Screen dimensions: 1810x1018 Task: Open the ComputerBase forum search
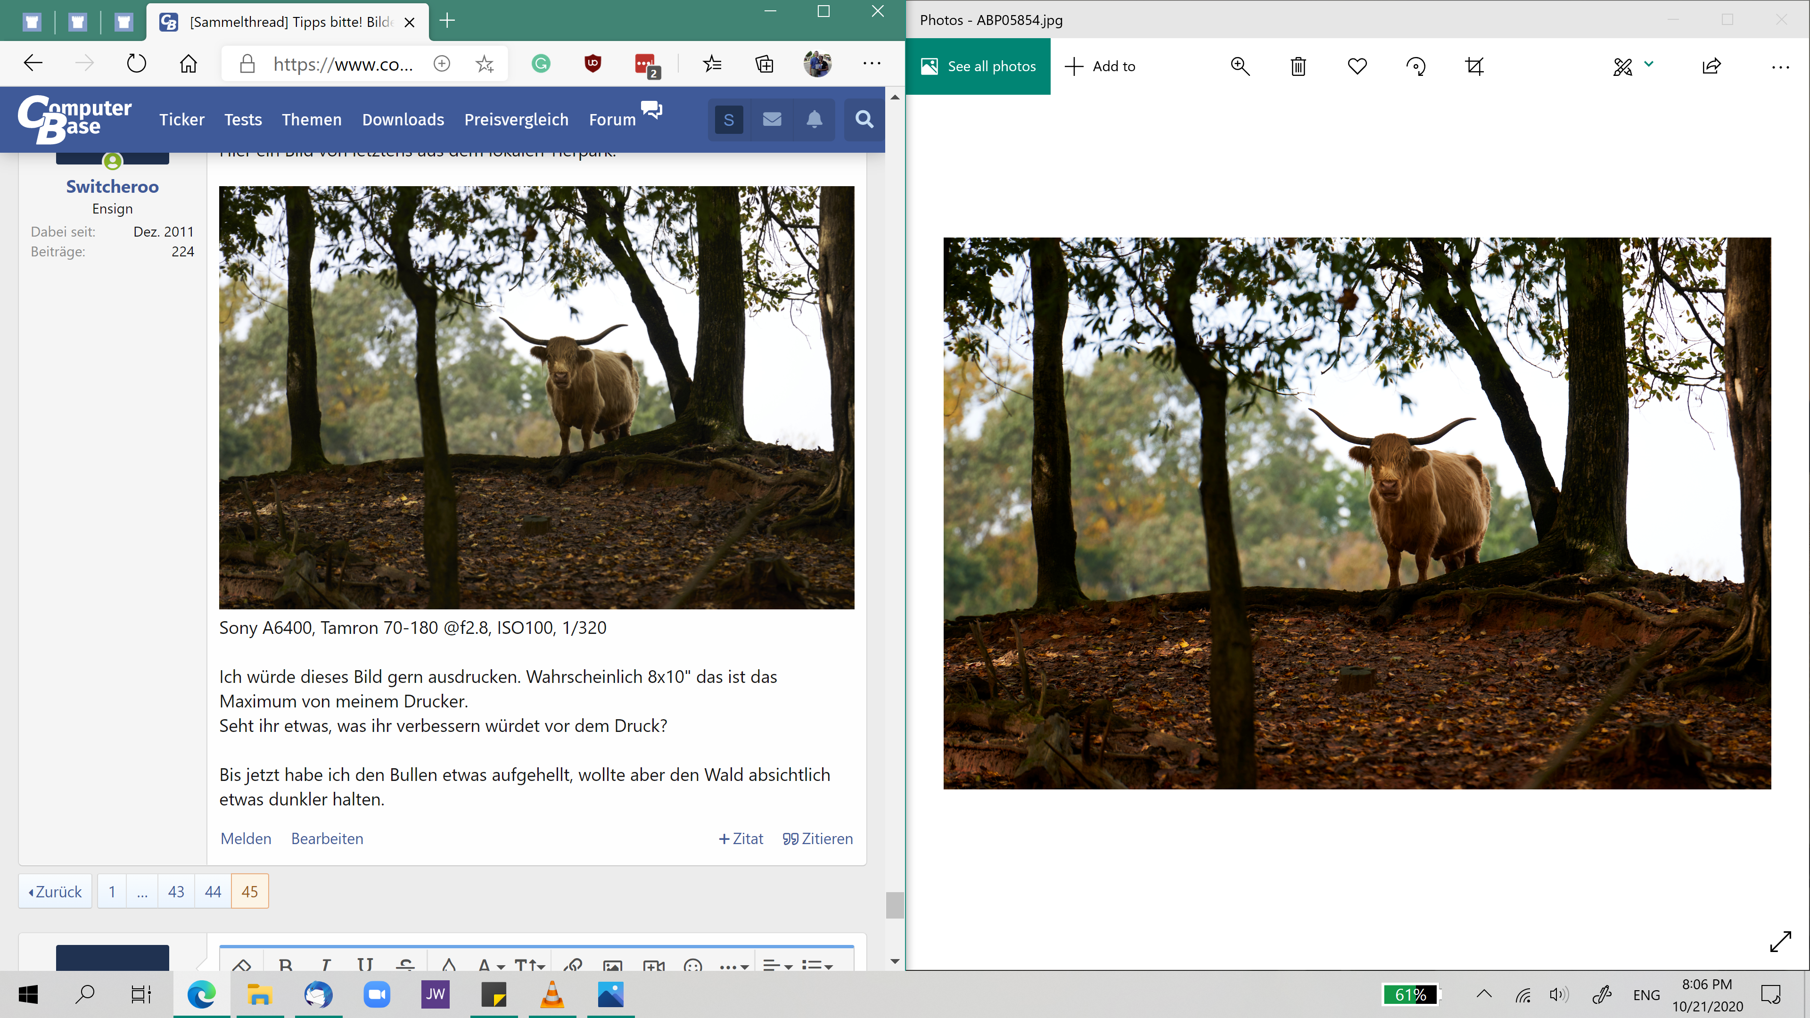(864, 119)
